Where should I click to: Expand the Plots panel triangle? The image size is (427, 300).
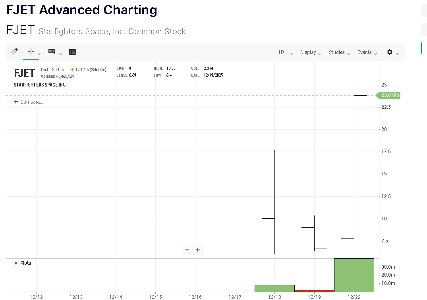pos(16,263)
